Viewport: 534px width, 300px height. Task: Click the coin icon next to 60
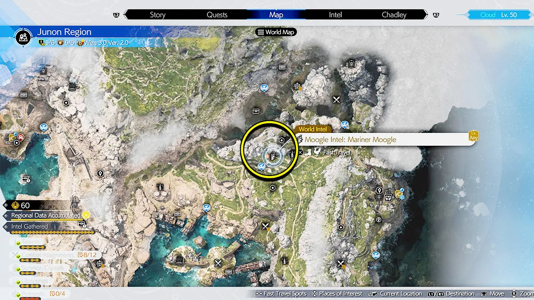coord(16,205)
